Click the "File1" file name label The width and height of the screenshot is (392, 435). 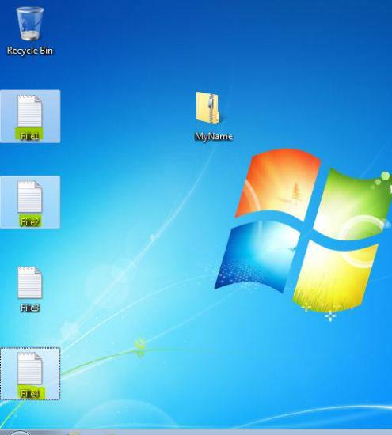click(30, 136)
